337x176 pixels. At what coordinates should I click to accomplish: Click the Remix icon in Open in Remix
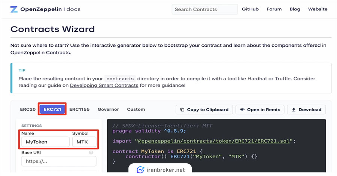pos(242,109)
